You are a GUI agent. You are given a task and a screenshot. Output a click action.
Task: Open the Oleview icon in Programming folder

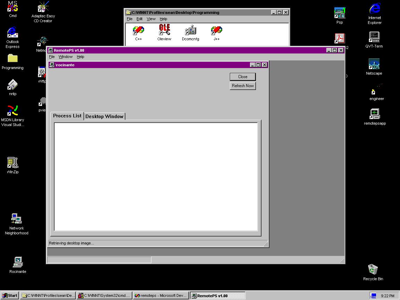[x=164, y=30]
